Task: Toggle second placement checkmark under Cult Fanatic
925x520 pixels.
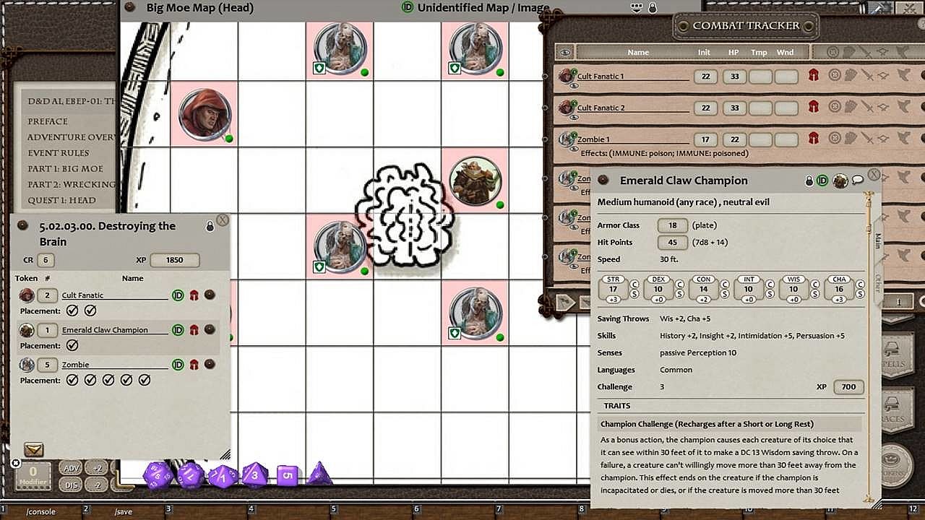Action: pos(90,311)
